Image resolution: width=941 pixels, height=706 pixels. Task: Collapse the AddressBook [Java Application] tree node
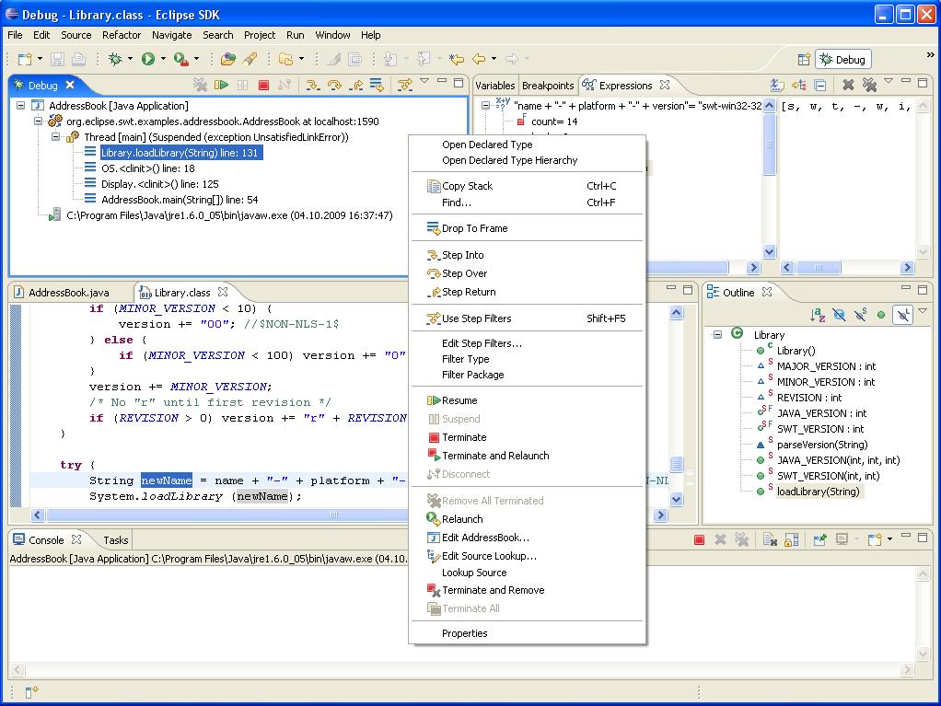[x=20, y=106]
